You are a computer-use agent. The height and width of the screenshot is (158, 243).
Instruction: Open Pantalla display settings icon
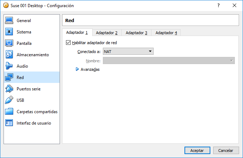tap(9, 43)
